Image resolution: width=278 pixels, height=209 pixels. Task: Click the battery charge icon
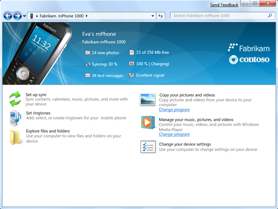click(131, 64)
